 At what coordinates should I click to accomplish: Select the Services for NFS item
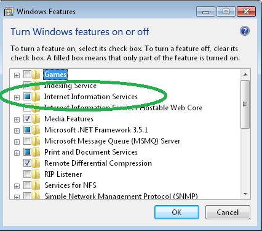tap(70, 185)
